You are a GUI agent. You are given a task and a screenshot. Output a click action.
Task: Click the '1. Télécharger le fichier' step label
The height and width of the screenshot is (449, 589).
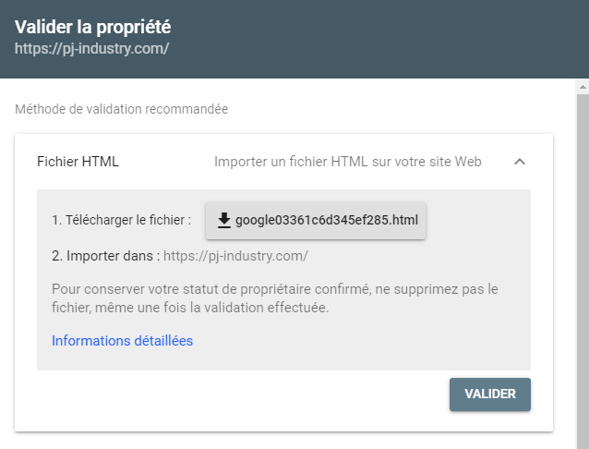(x=121, y=221)
